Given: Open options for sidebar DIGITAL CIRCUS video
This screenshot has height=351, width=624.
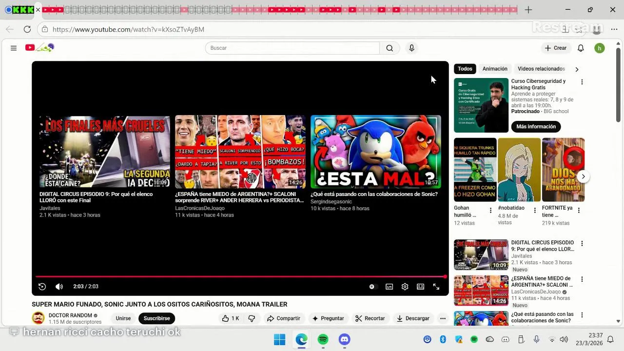Looking at the screenshot, I should [582, 243].
